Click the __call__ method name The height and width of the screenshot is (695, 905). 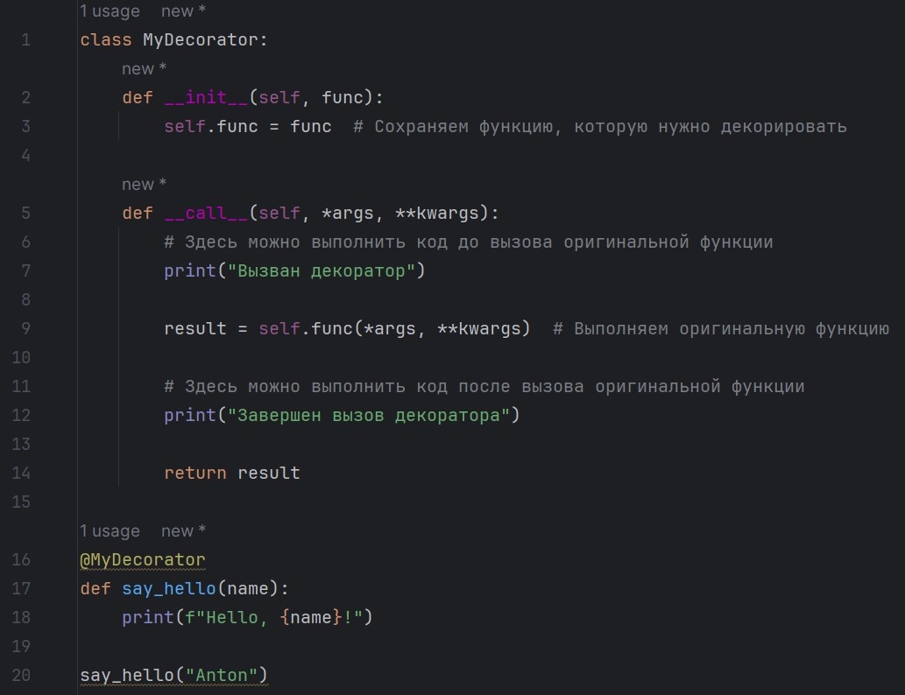[x=206, y=213]
